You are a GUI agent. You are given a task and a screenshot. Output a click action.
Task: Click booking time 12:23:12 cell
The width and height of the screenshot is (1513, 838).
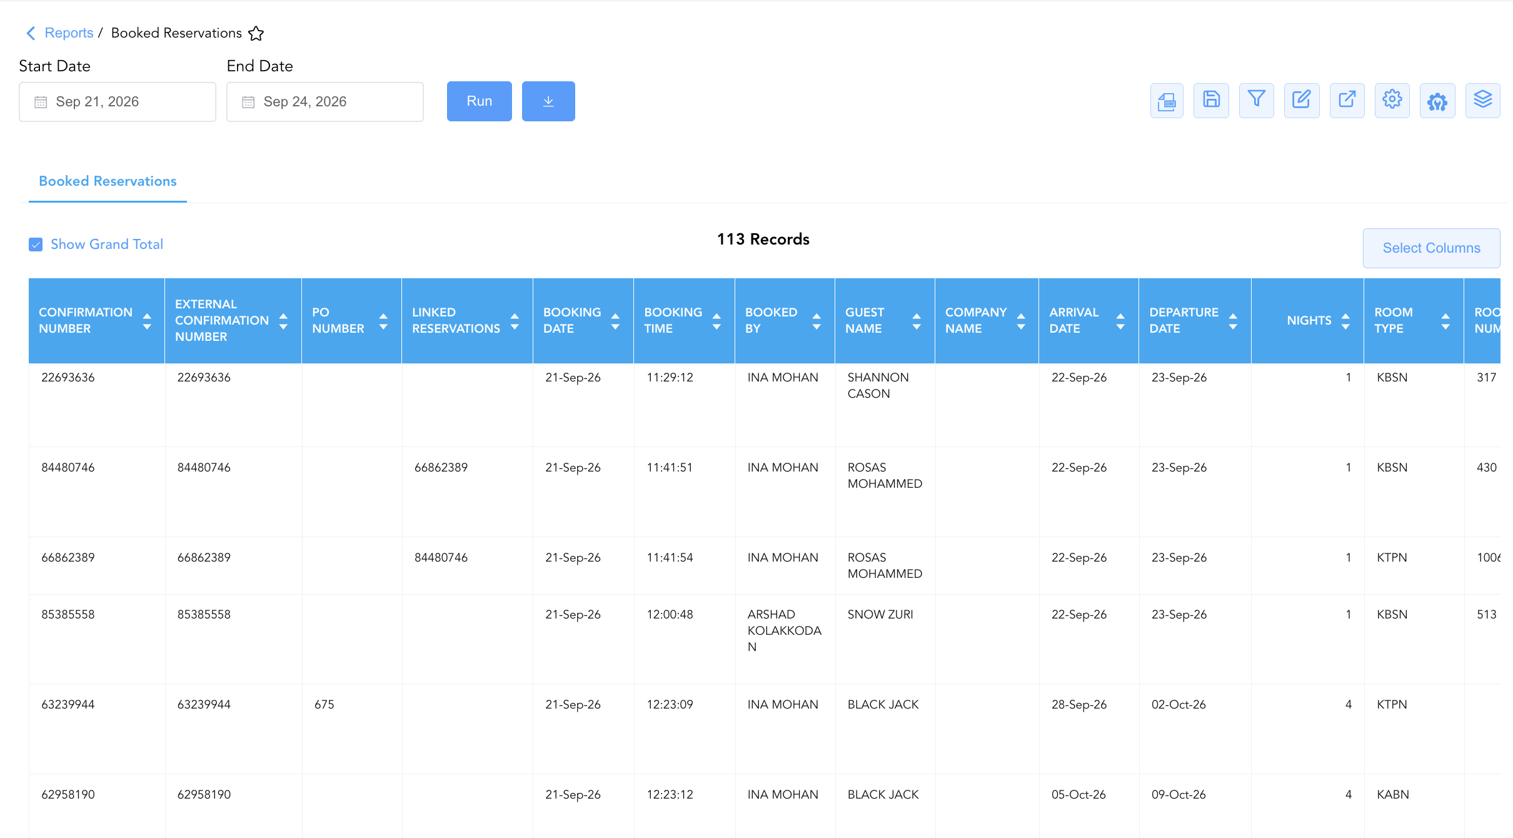click(x=685, y=806)
